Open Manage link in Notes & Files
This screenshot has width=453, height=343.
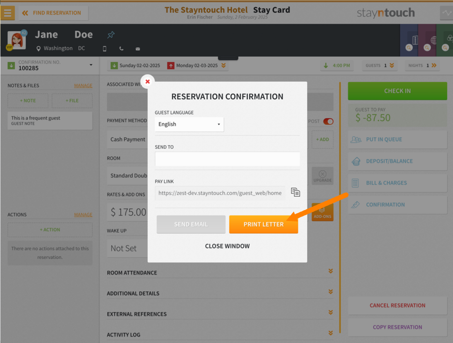83,86
